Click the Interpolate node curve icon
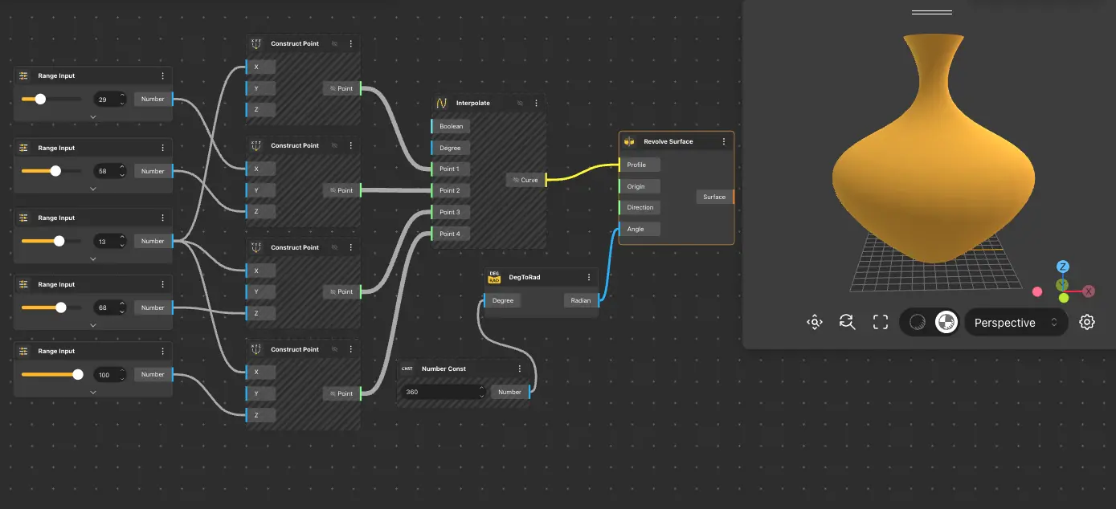The width and height of the screenshot is (1116, 509). point(441,104)
